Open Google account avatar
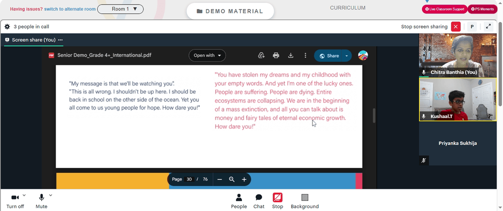This screenshot has height=211, width=503. [x=363, y=55]
